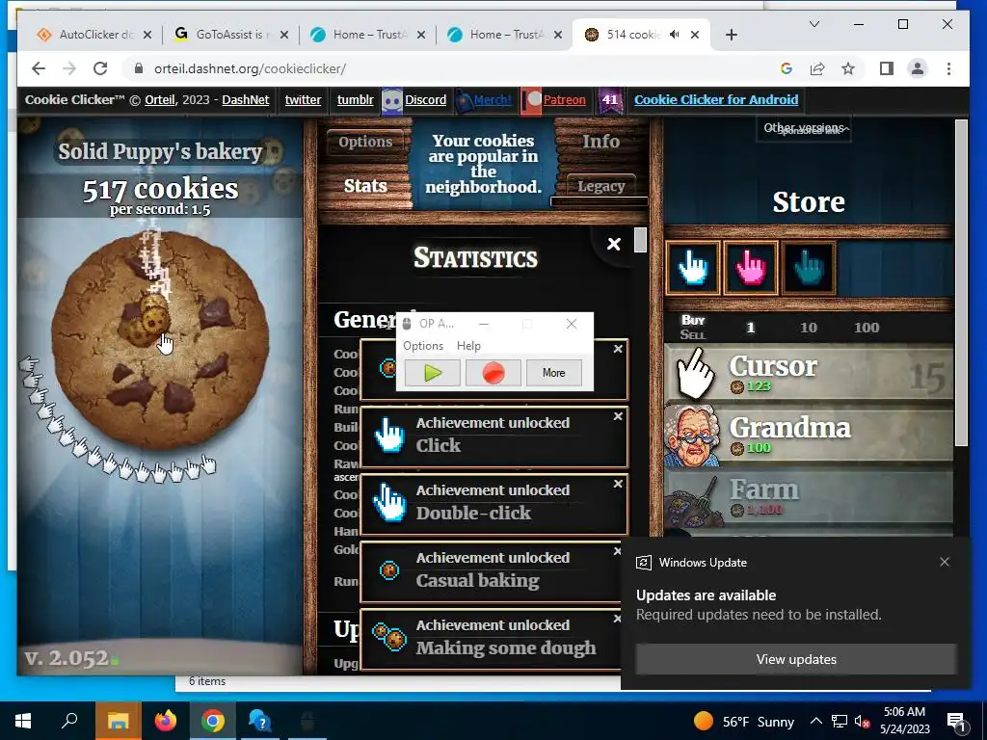Buy the pink cursor upgrade in Store

(750, 268)
